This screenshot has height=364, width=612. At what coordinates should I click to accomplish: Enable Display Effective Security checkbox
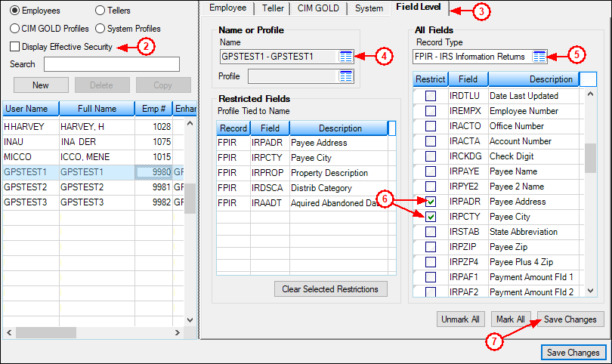click(15, 47)
